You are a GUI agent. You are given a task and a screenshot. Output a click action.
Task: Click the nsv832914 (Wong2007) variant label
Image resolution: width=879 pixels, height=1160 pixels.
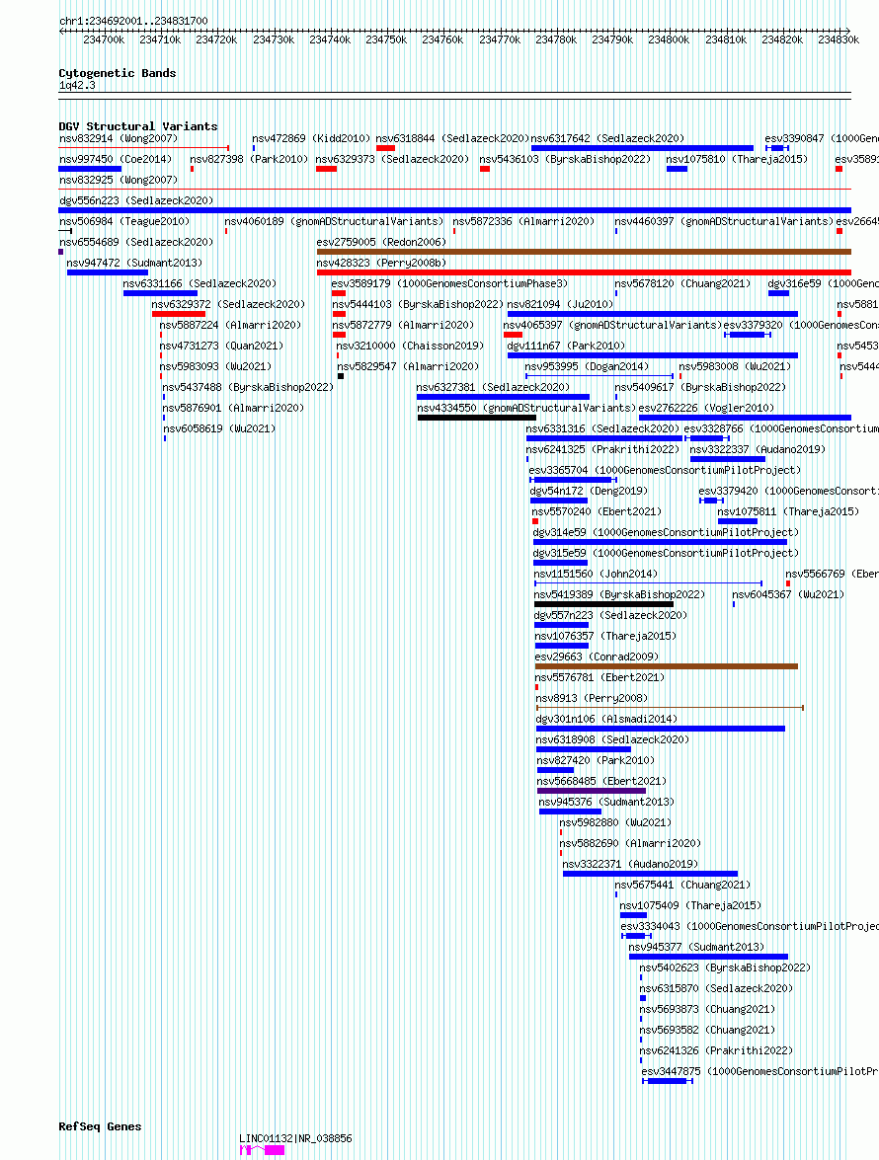(119, 138)
